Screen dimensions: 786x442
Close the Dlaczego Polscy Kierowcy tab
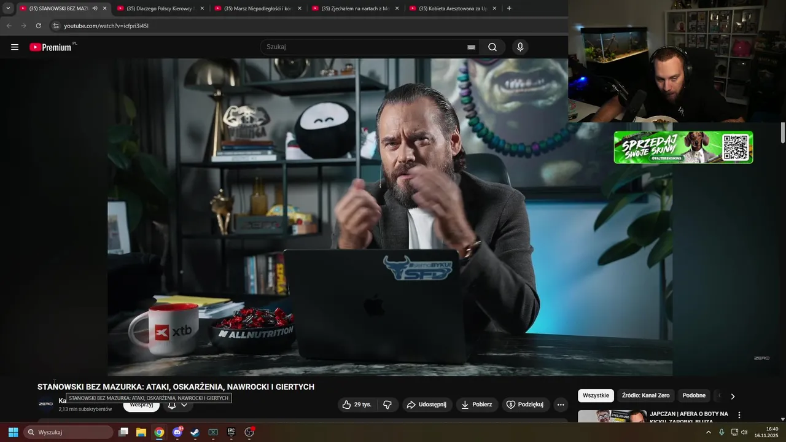pos(202,9)
